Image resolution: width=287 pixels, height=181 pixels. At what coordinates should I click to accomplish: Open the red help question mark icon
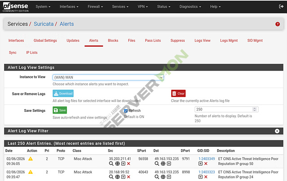pyautogui.click(x=278, y=24)
